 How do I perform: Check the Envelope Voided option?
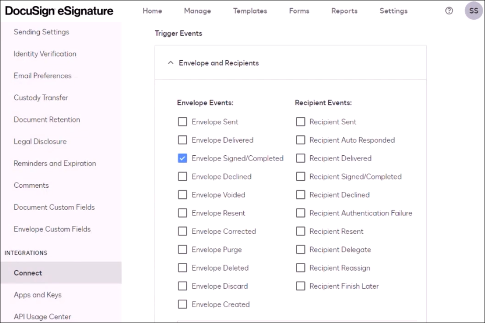click(183, 195)
